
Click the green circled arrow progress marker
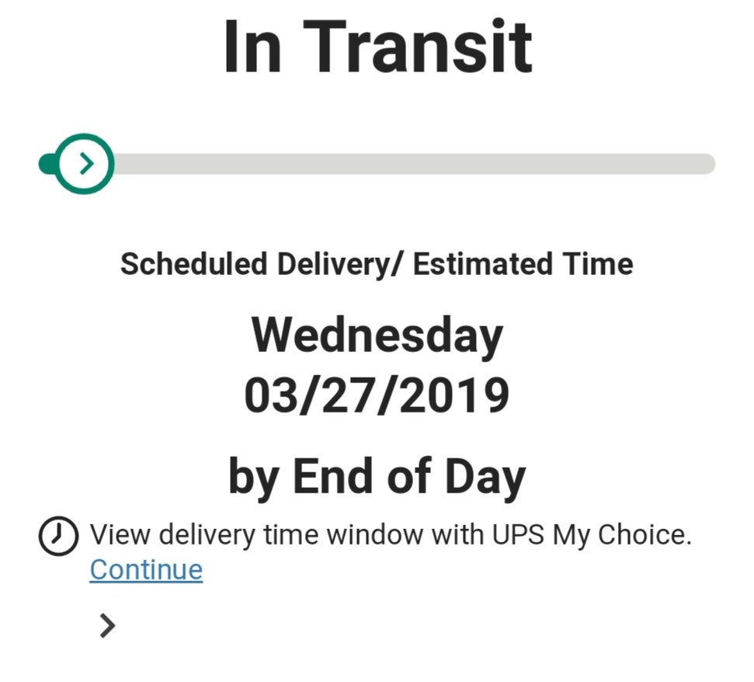pos(84,164)
